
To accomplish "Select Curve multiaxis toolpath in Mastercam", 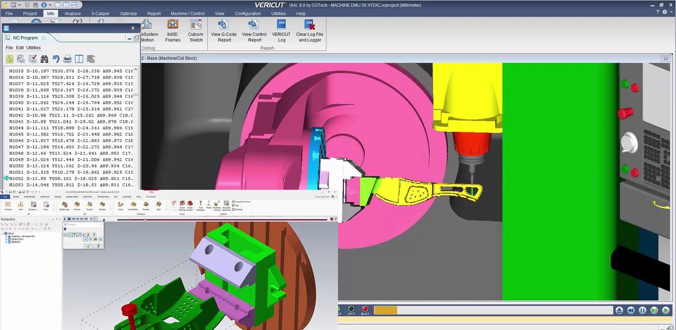I will [120, 206].
